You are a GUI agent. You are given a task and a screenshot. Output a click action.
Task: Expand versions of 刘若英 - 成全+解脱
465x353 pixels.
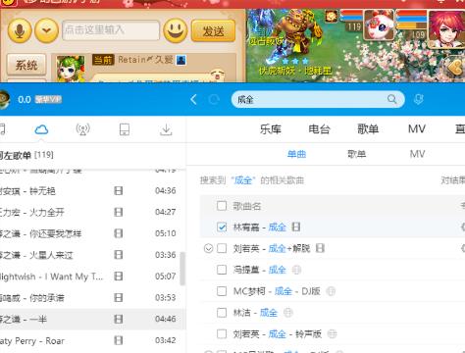208,249
